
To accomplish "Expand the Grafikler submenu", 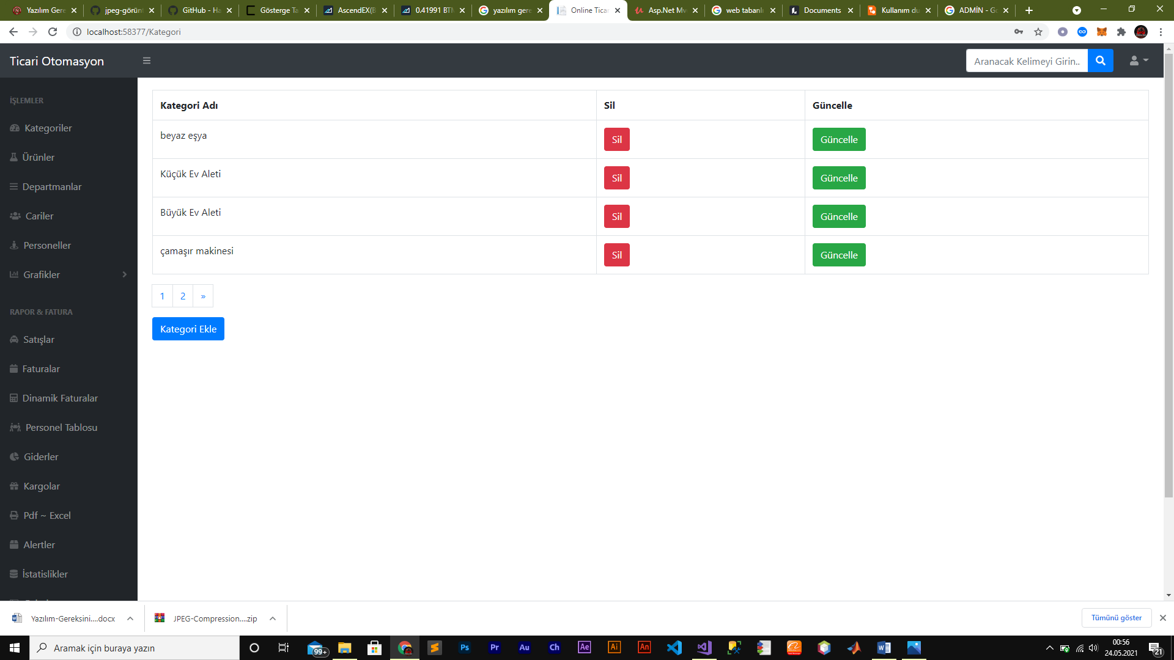I will coord(41,274).
